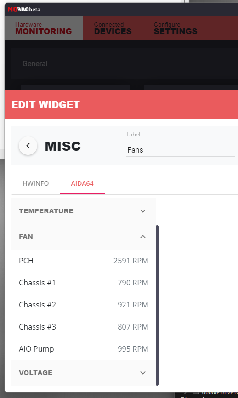238x398 pixels.
Task: Click the back arrow next to MISC
Action: click(x=28, y=146)
